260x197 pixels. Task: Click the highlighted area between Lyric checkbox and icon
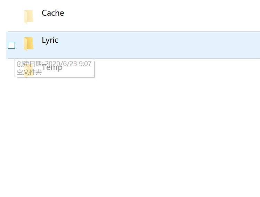coord(19,45)
